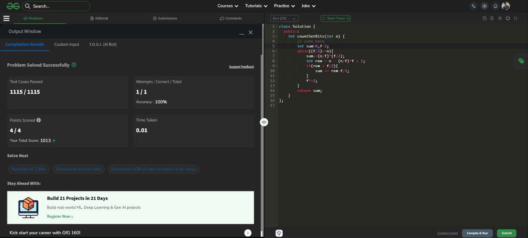Viewport: 528px width, 238px height.
Task: Open the notifications bell
Action: (x=495, y=6)
